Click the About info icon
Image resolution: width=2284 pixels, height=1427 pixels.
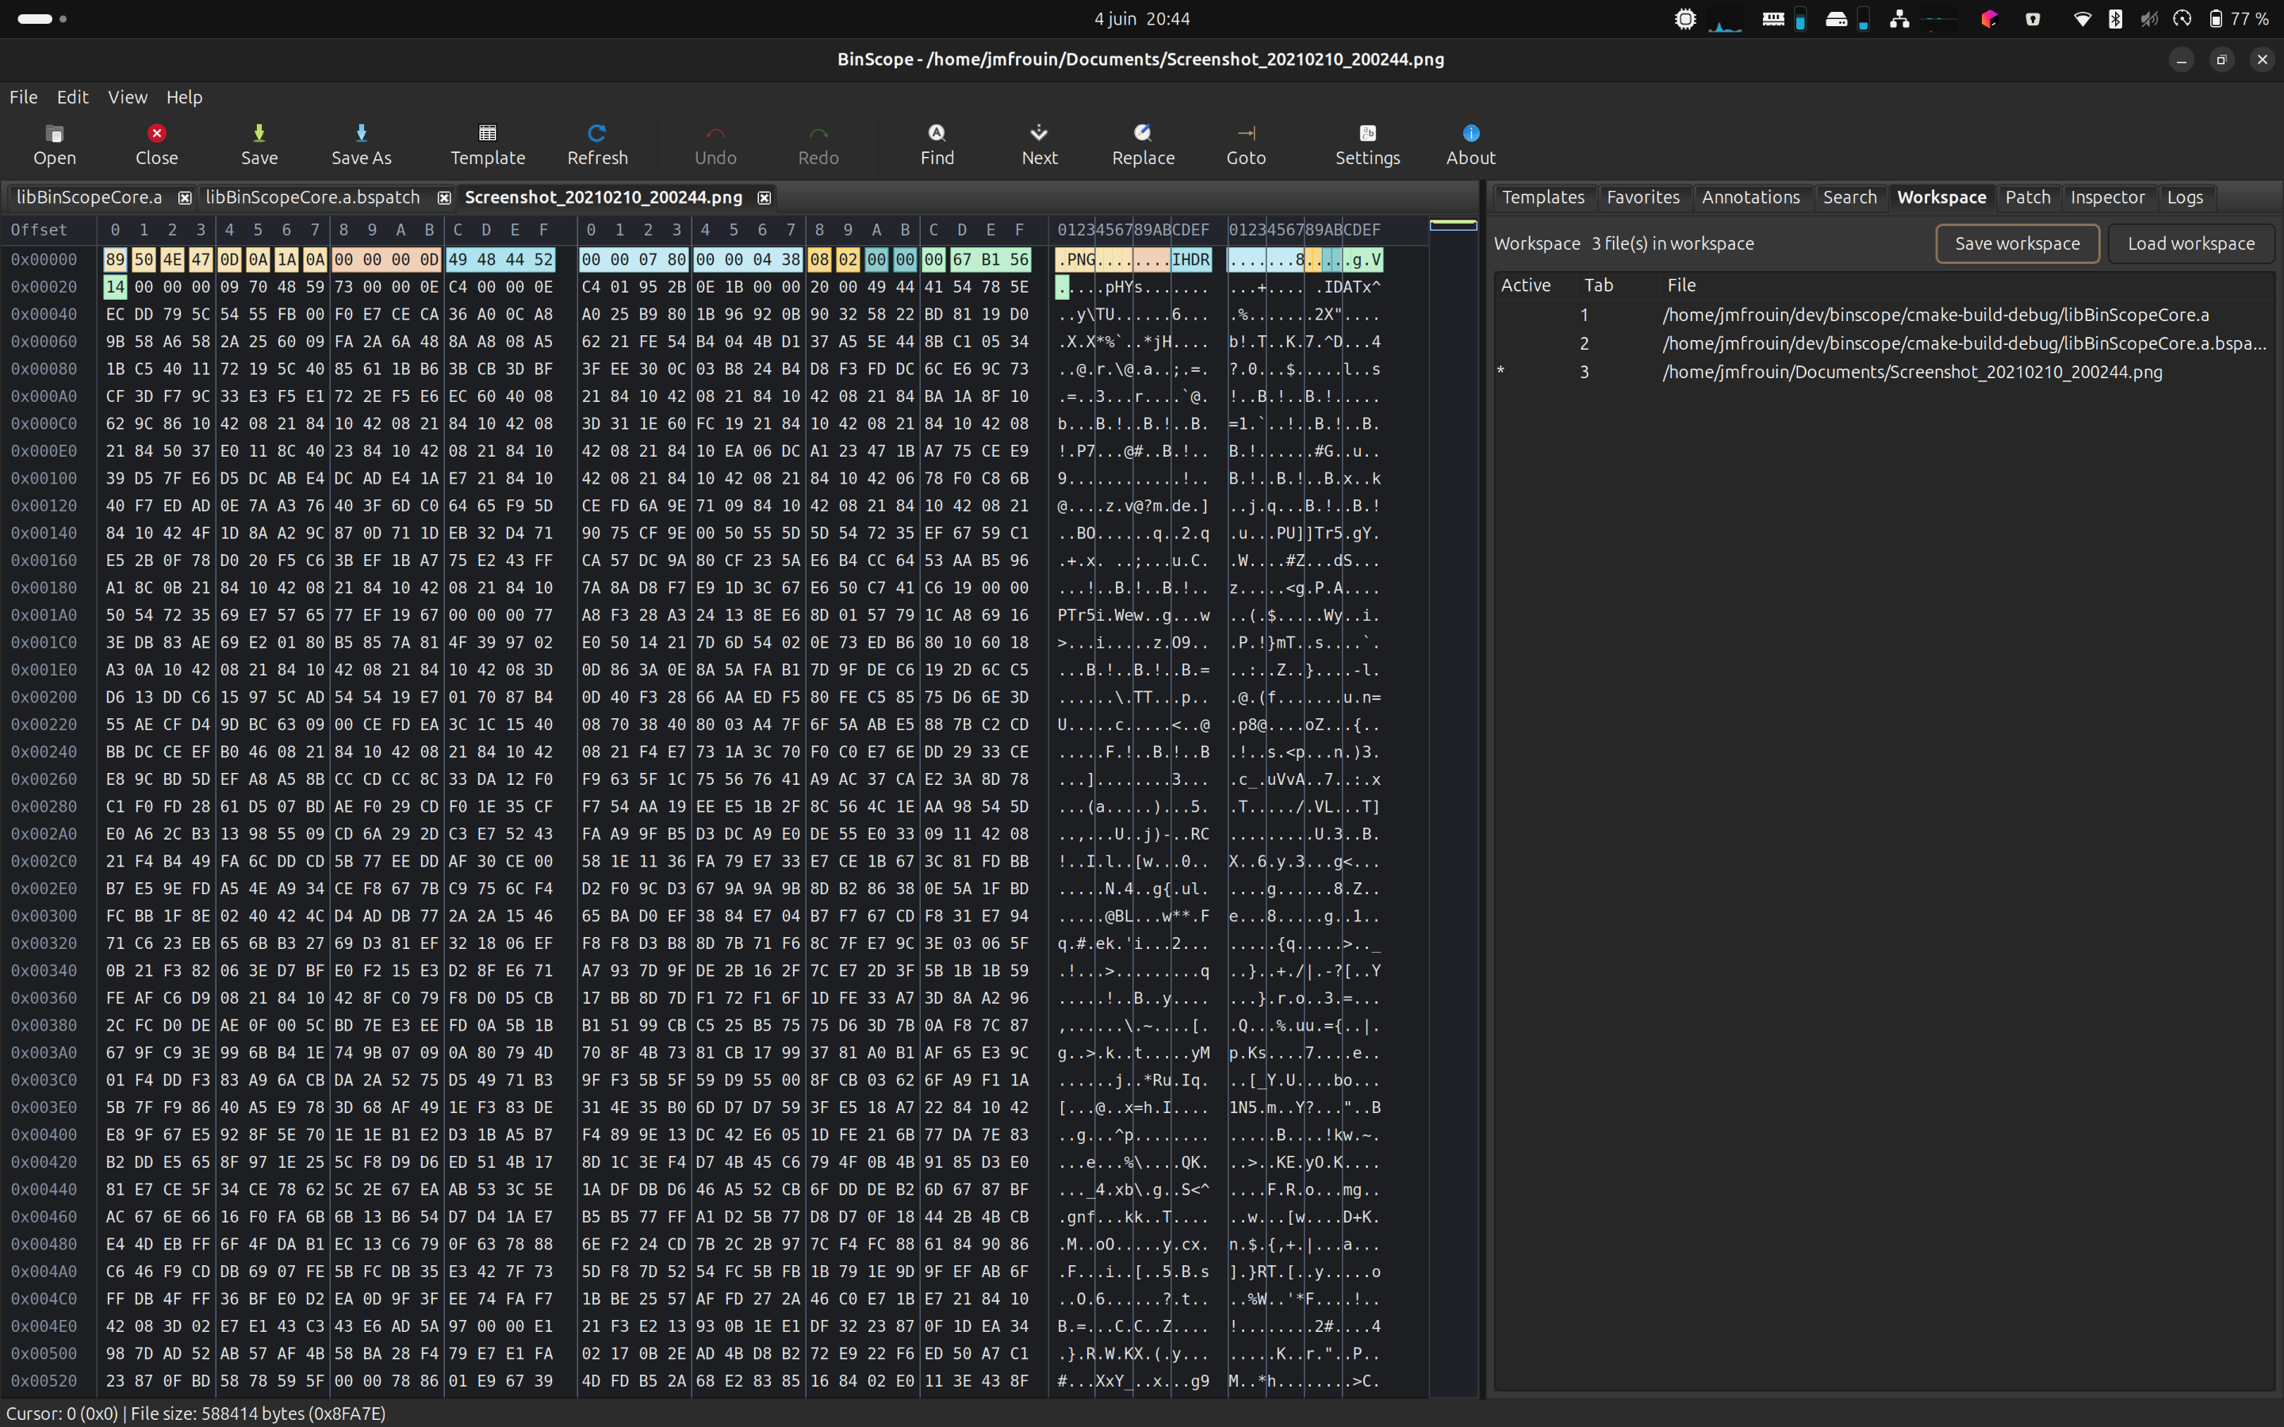point(1470,133)
